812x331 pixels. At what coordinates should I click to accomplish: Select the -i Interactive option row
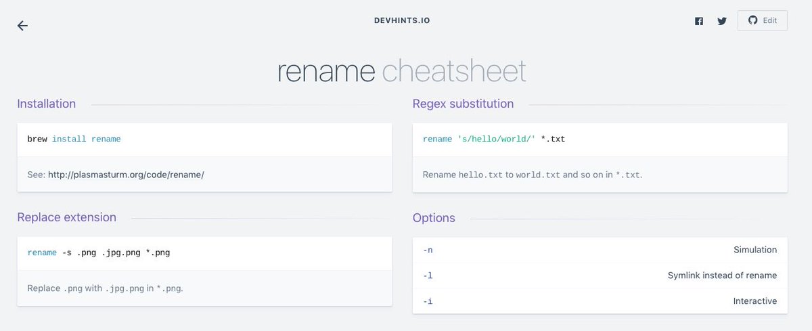[600, 301]
